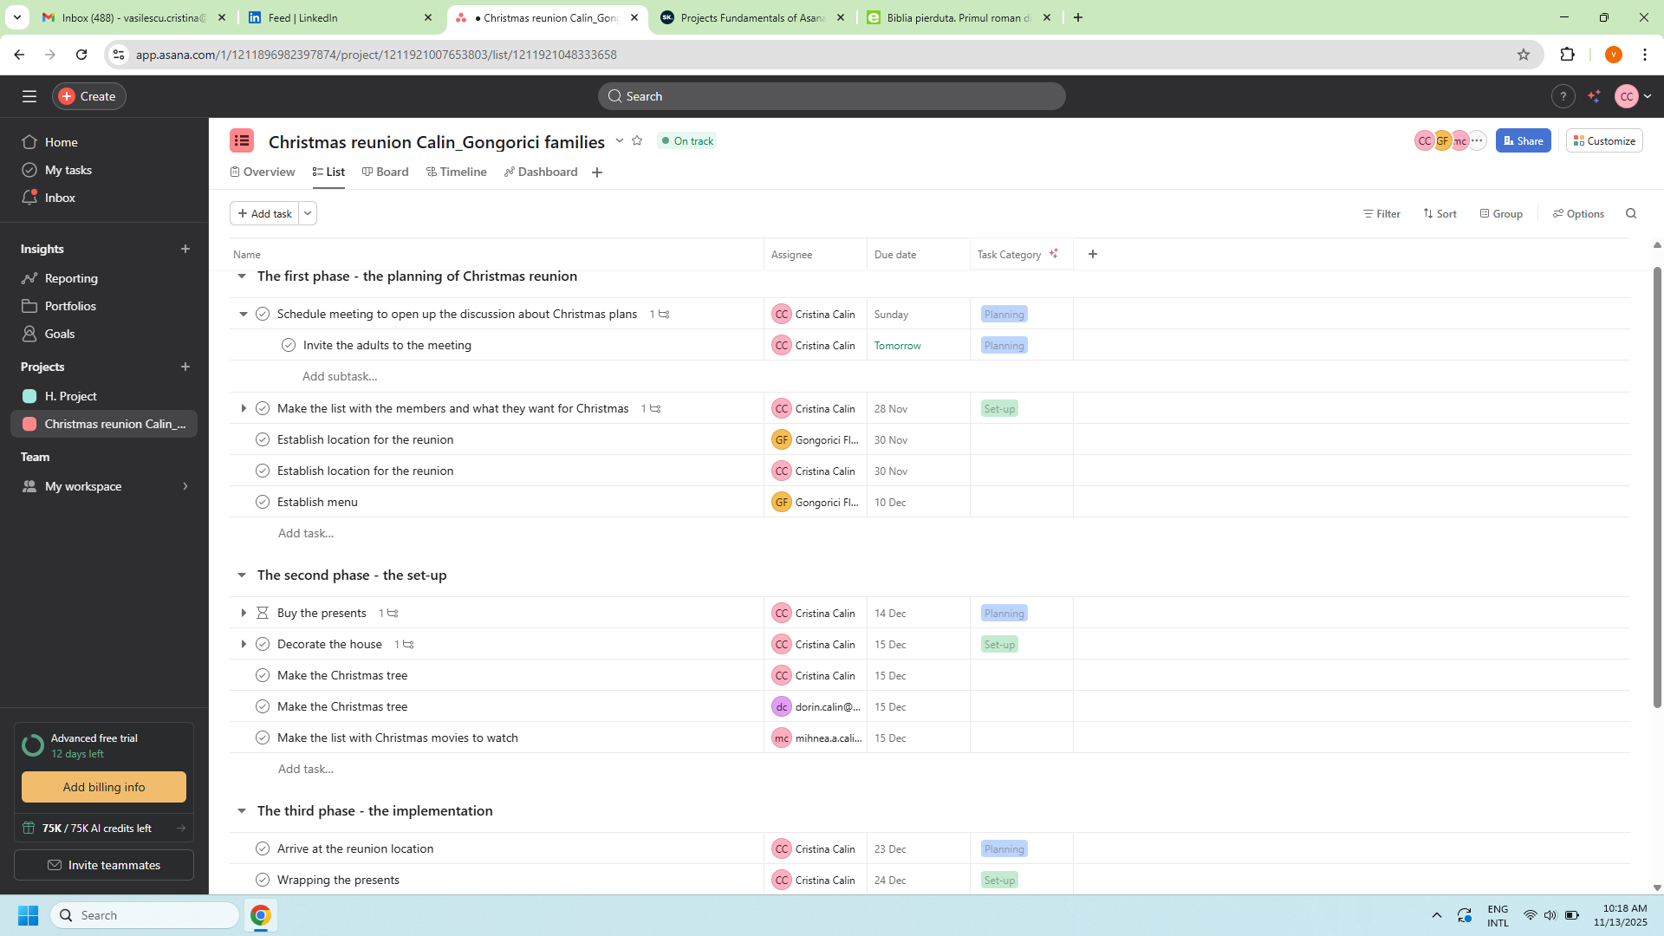Add a new column with plus icon
This screenshot has height=936, width=1664.
pos(1093,254)
